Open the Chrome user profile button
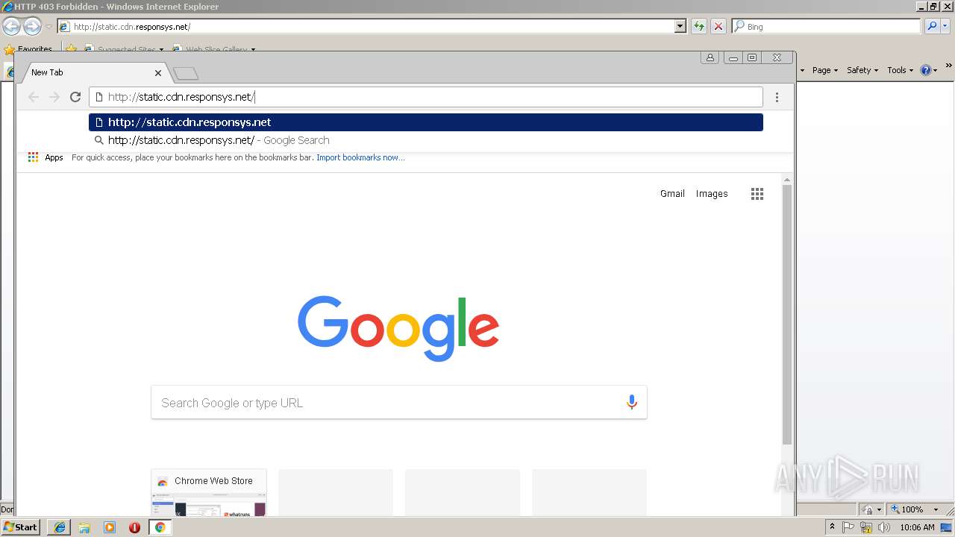Image resolution: width=955 pixels, height=537 pixels. coord(710,57)
